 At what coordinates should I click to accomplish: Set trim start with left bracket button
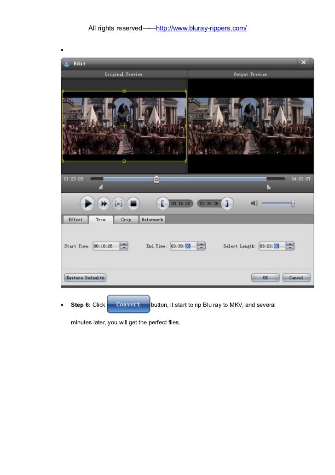tap(162, 204)
